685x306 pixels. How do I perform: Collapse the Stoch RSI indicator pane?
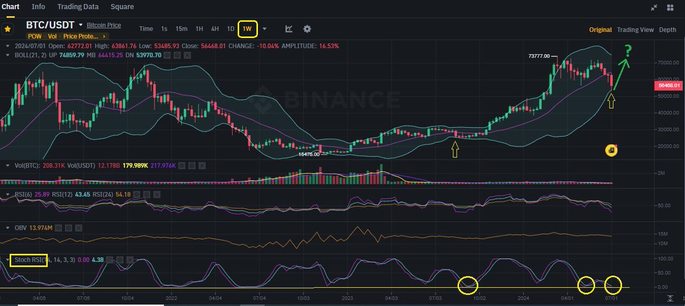tap(6, 260)
